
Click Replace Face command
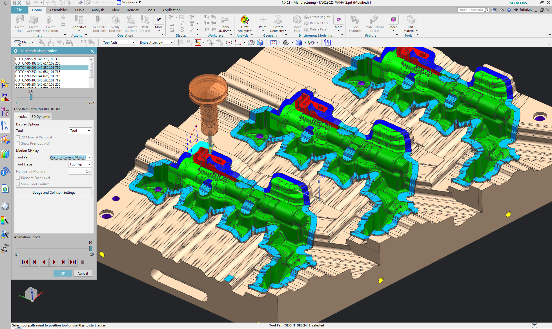pyautogui.click(x=316, y=23)
